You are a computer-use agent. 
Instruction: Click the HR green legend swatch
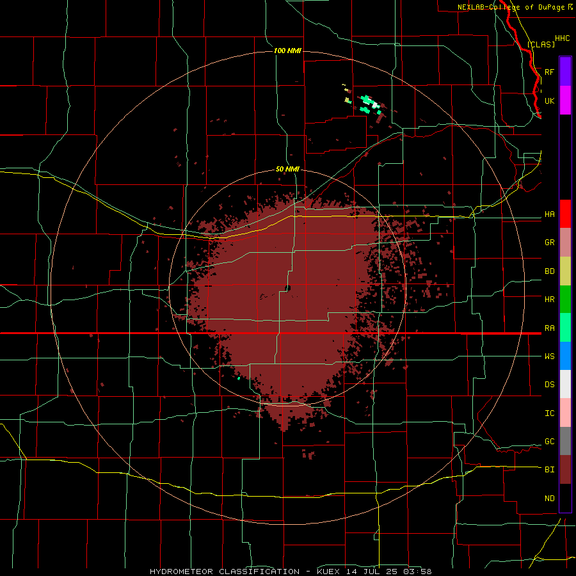click(565, 300)
